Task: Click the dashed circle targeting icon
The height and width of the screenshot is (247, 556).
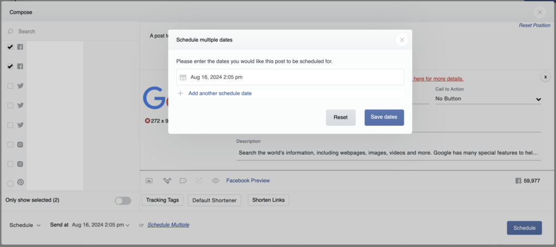Action: [199, 180]
